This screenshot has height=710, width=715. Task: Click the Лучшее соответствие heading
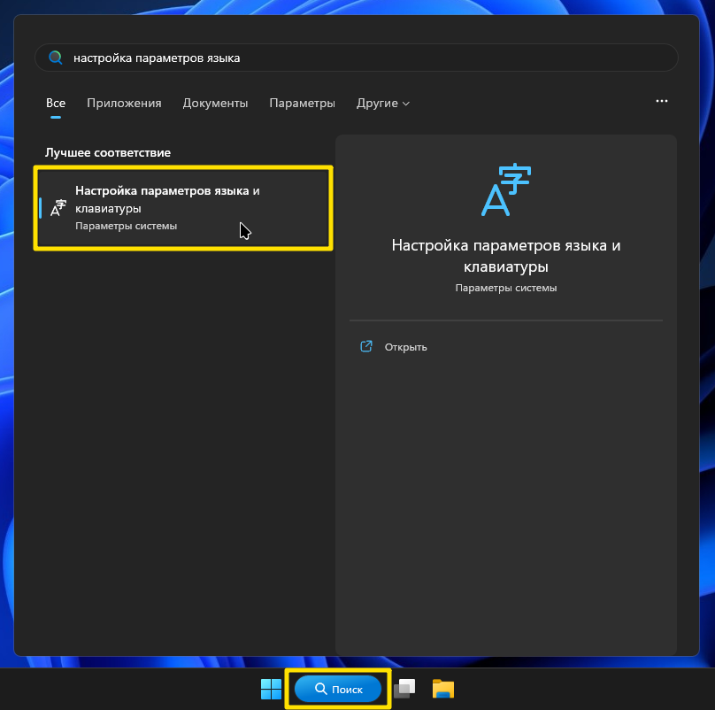click(108, 152)
